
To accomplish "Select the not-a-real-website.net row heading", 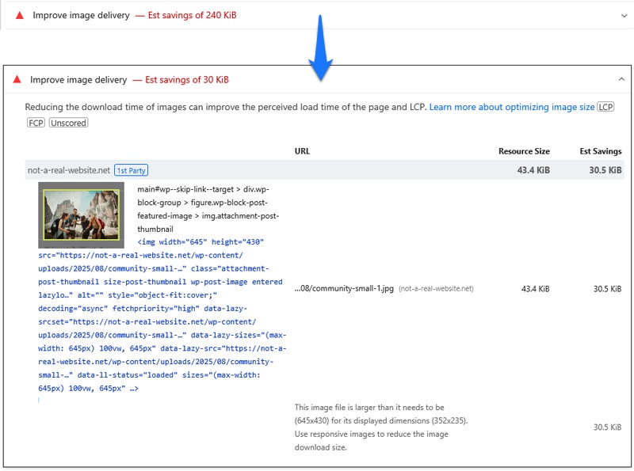I will tap(69, 170).
